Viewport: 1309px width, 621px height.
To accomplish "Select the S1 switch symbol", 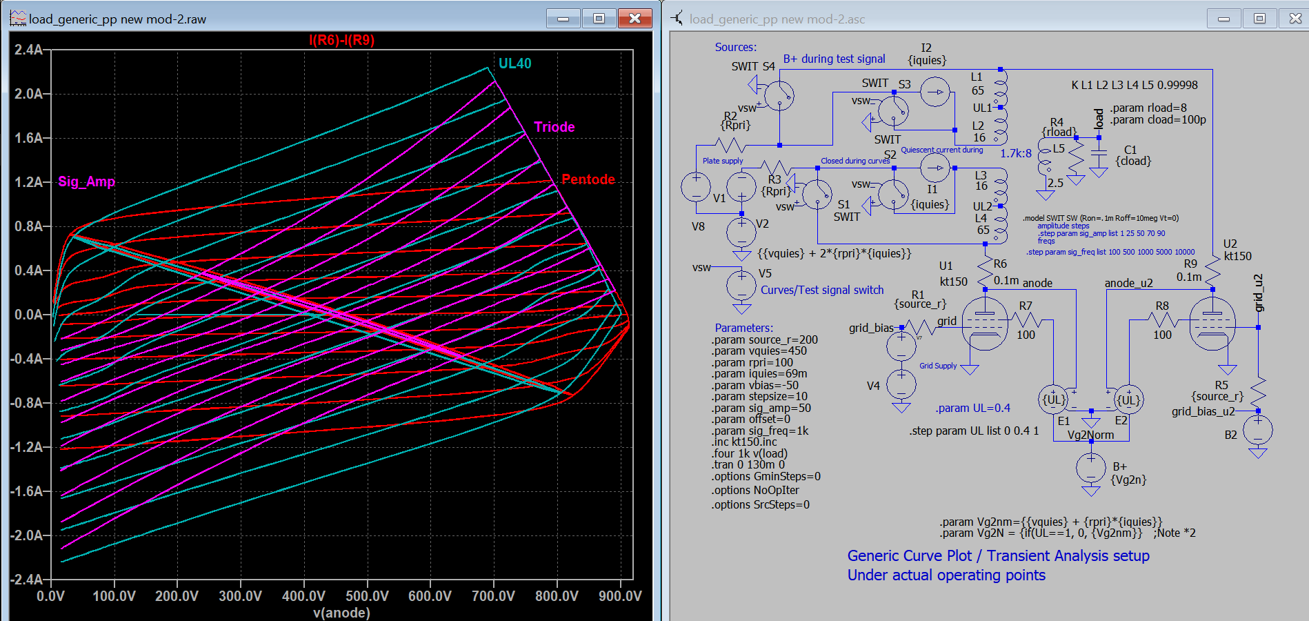I will 817,194.
